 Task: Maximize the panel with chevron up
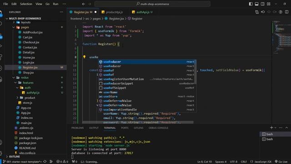click(286, 128)
